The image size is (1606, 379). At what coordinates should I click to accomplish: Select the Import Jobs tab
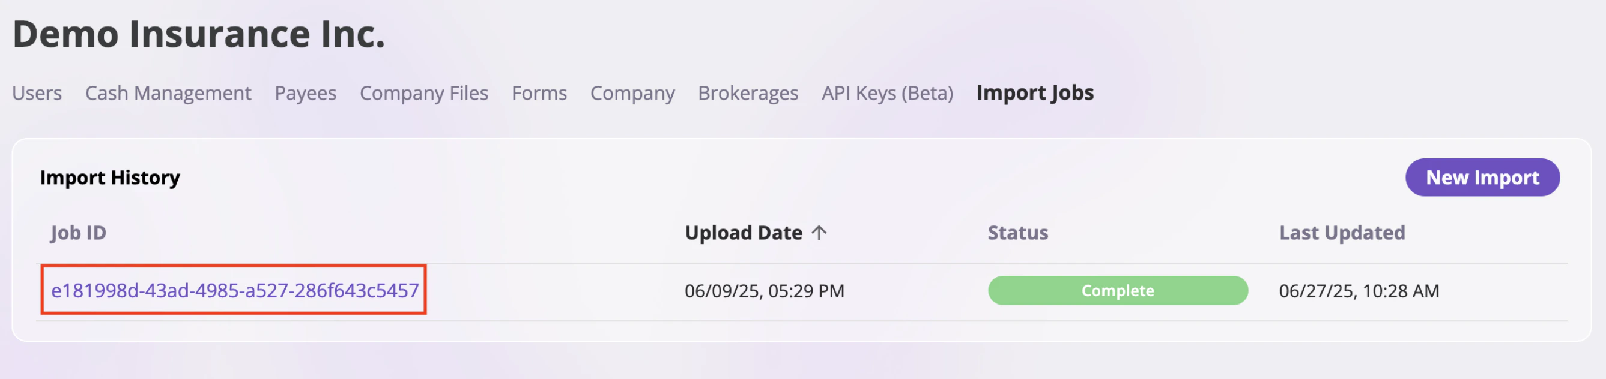[1035, 93]
